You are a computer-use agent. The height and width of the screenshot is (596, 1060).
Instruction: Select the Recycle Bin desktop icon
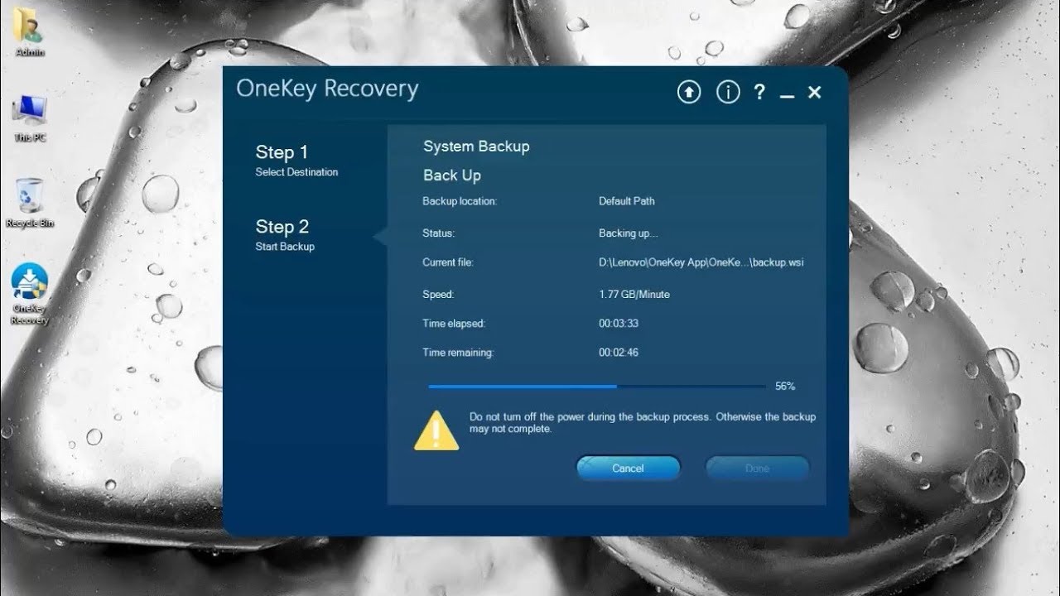tap(30, 203)
